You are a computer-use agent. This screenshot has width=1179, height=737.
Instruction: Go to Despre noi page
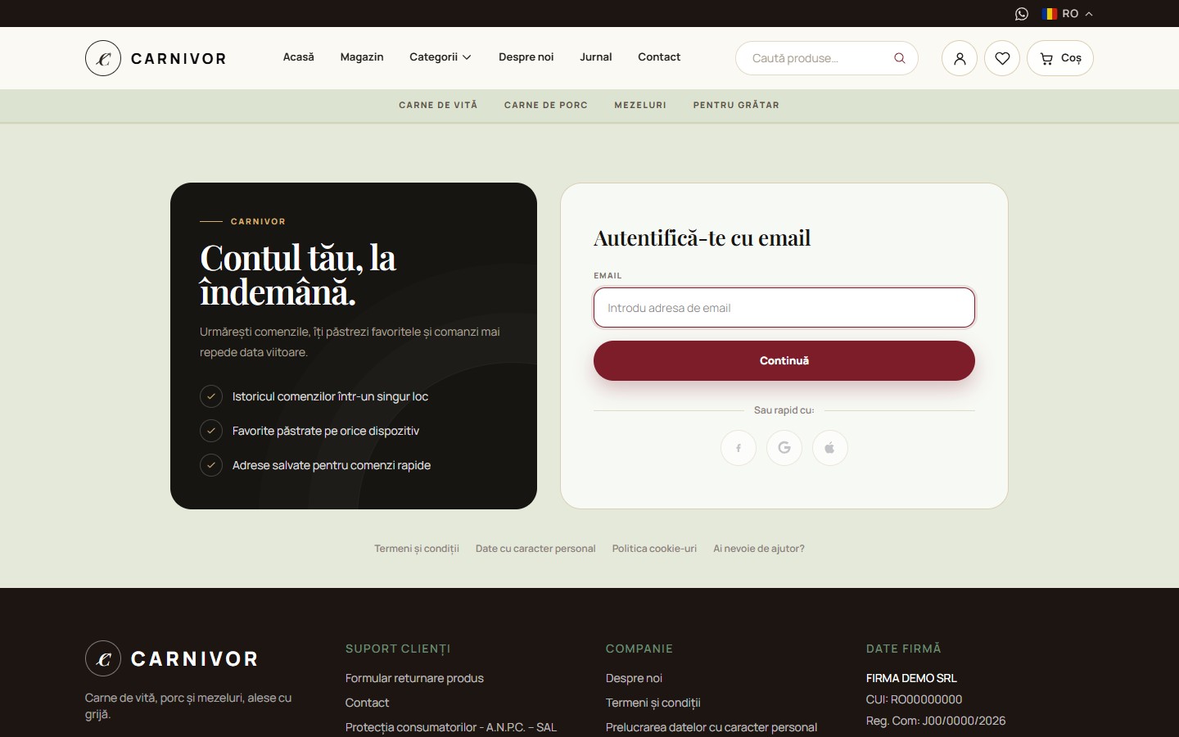click(526, 57)
